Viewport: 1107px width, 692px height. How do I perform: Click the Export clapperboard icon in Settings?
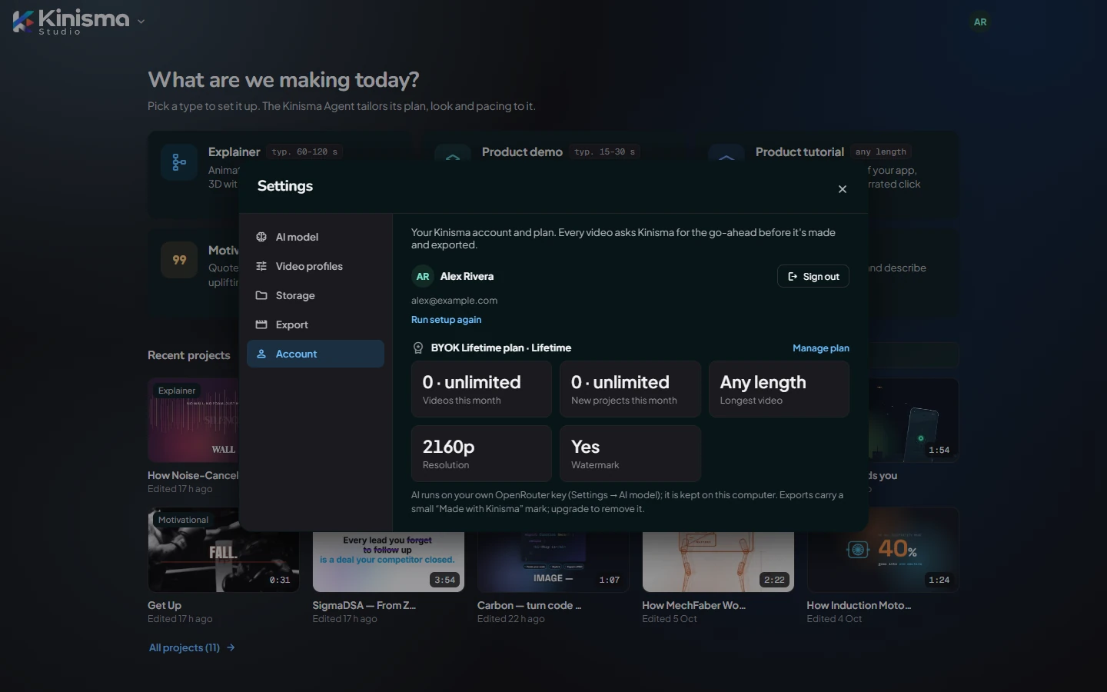(261, 324)
